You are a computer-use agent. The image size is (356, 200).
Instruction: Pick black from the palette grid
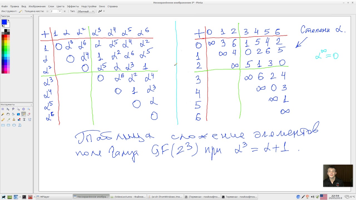pyautogui.click(x=6, y=30)
